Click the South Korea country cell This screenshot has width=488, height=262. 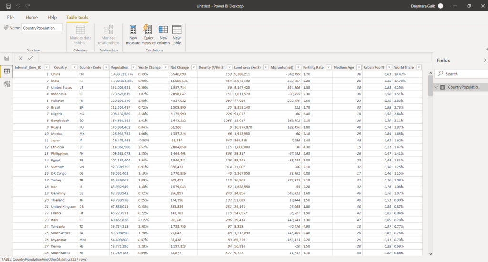(64, 253)
